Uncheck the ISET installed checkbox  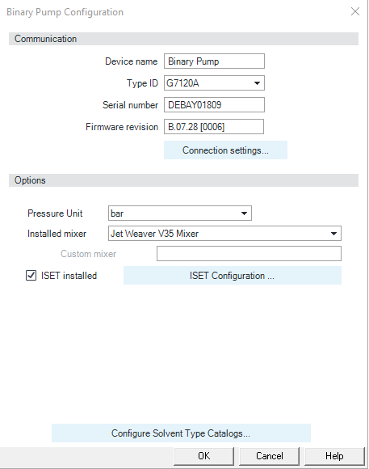31,276
